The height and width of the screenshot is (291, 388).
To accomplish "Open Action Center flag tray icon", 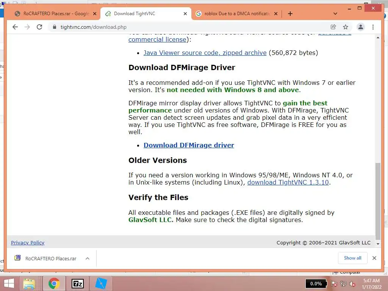I will point(334,284).
